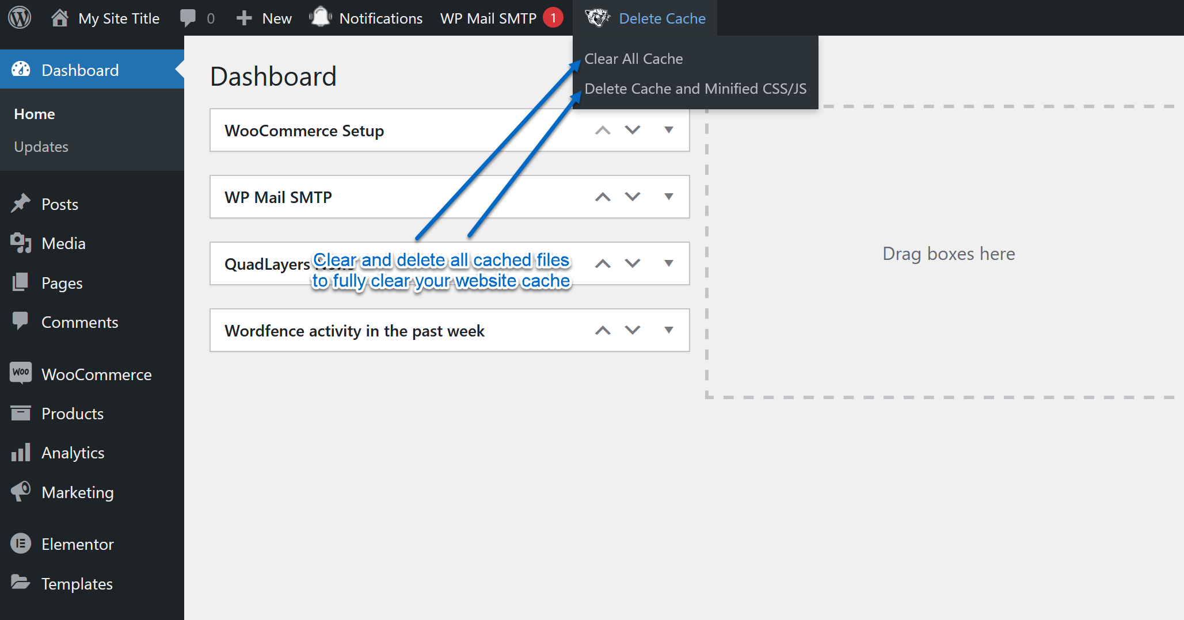The width and height of the screenshot is (1184, 620).
Task: Move WooCommerce Setup box up
Action: click(603, 130)
